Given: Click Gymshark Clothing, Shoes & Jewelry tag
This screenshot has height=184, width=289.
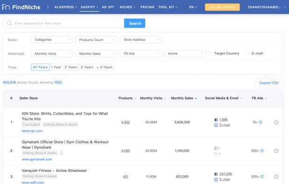Looking at the screenshot, I should click(x=40, y=153).
